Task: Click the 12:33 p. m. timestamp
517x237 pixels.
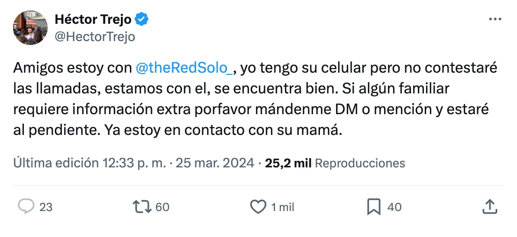Action: click(135, 163)
